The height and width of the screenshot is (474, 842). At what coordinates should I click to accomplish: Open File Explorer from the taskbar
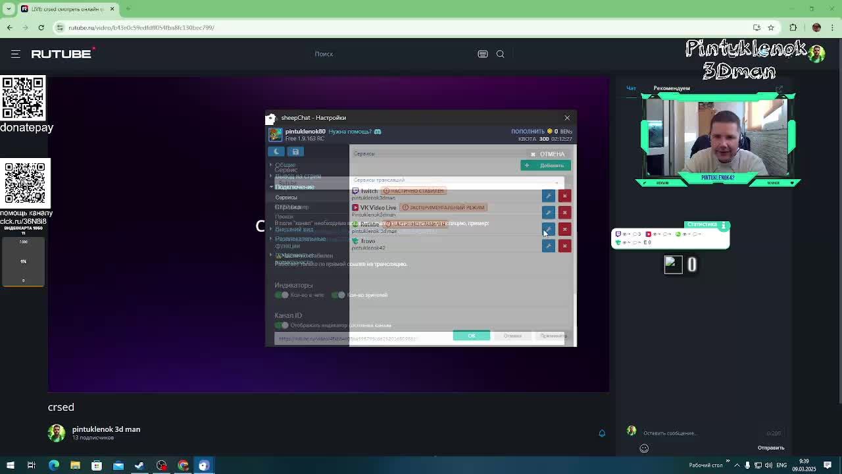pyautogui.click(x=75, y=465)
